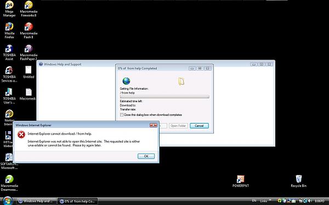329x205 pixels.
Task: Open the Mega Manager desktop shortcut
Action: pos(9,8)
